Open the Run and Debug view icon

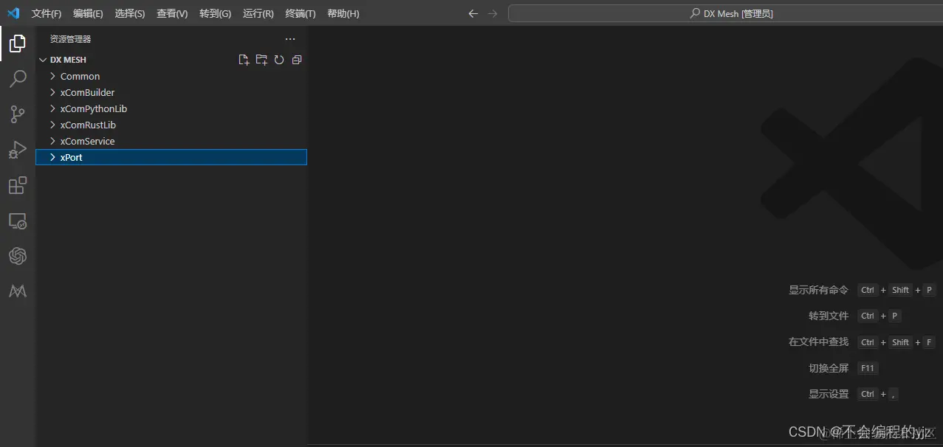pos(18,150)
